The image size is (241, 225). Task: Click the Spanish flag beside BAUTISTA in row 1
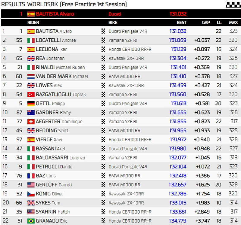tap(31, 31)
